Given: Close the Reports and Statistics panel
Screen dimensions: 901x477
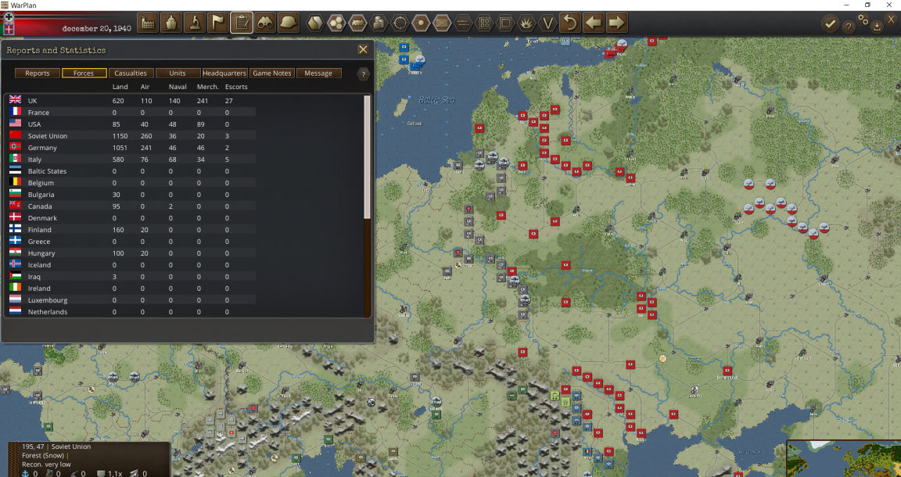Looking at the screenshot, I should pos(363,50).
